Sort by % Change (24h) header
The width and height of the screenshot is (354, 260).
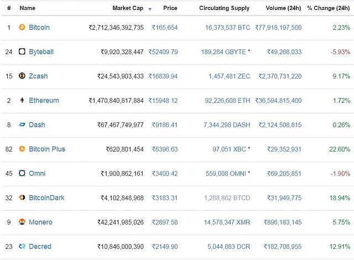pyautogui.click(x=329, y=8)
